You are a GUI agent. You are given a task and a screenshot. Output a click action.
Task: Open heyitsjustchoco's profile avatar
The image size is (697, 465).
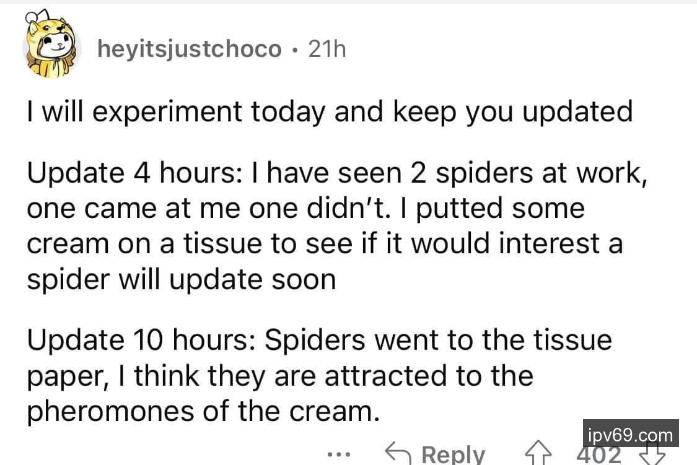click(x=52, y=47)
